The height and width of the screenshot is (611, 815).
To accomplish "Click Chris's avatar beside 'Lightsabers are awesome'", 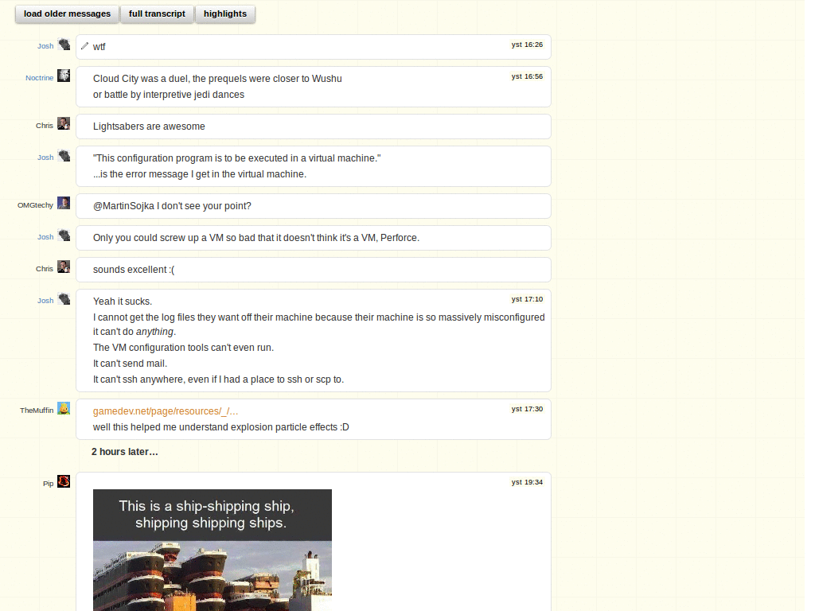I will pyautogui.click(x=64, y=123).
